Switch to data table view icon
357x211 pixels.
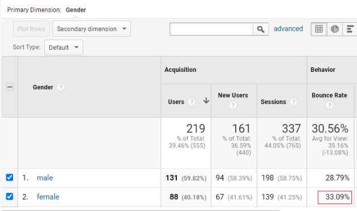318,29
